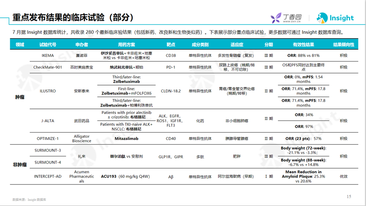Click target cell CLDN-18.2
The height and width of the screenshot is (206, 366).
(x=171, y=91)
